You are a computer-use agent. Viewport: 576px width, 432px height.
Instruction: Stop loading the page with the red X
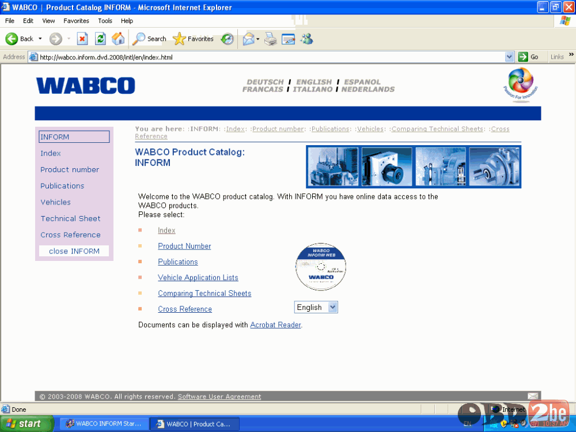[82, 39]
